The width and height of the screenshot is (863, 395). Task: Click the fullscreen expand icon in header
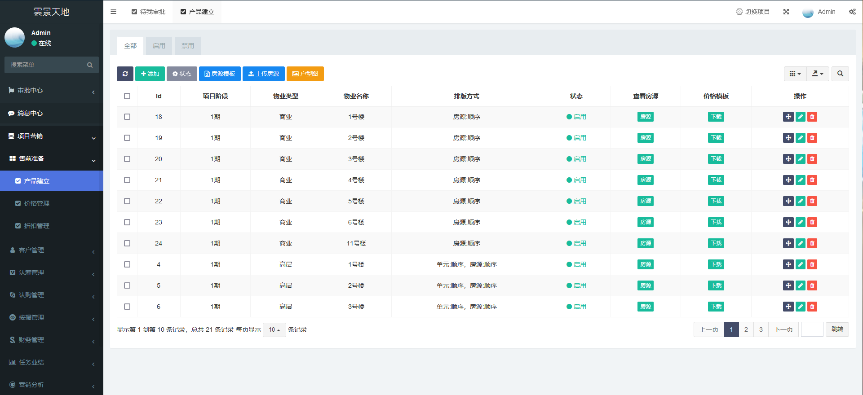(786, 12)
